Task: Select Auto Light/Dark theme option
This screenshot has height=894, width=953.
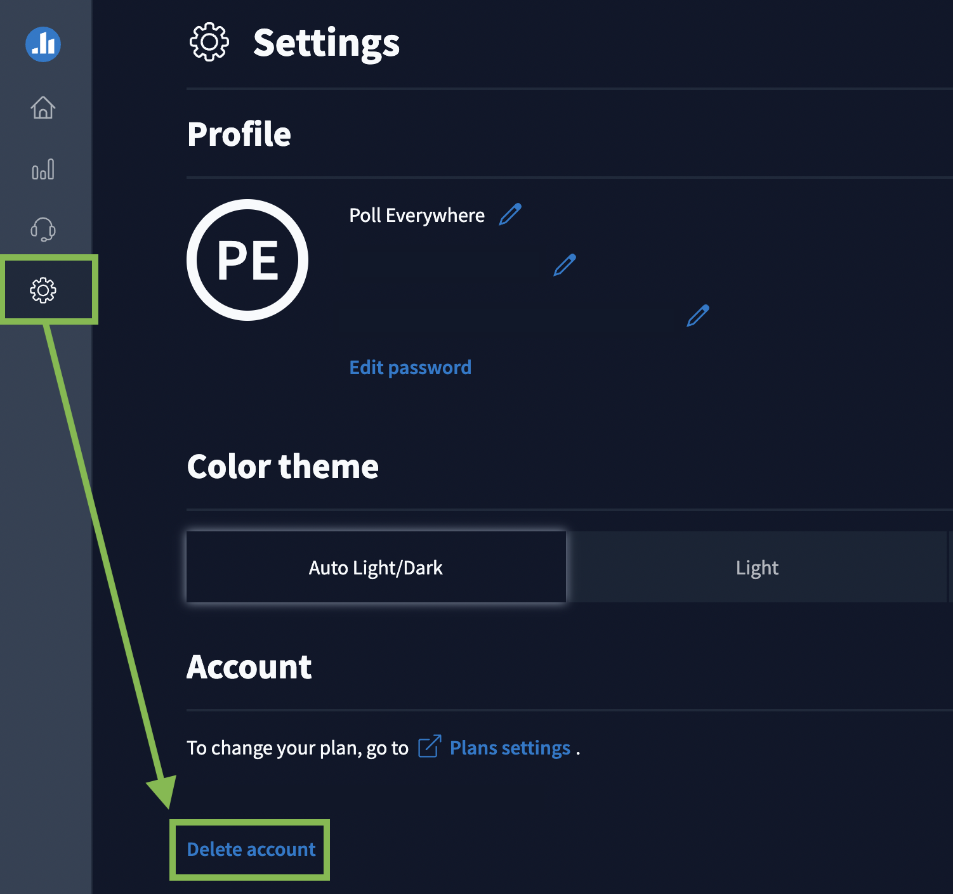Action: [x=376, y=567]
